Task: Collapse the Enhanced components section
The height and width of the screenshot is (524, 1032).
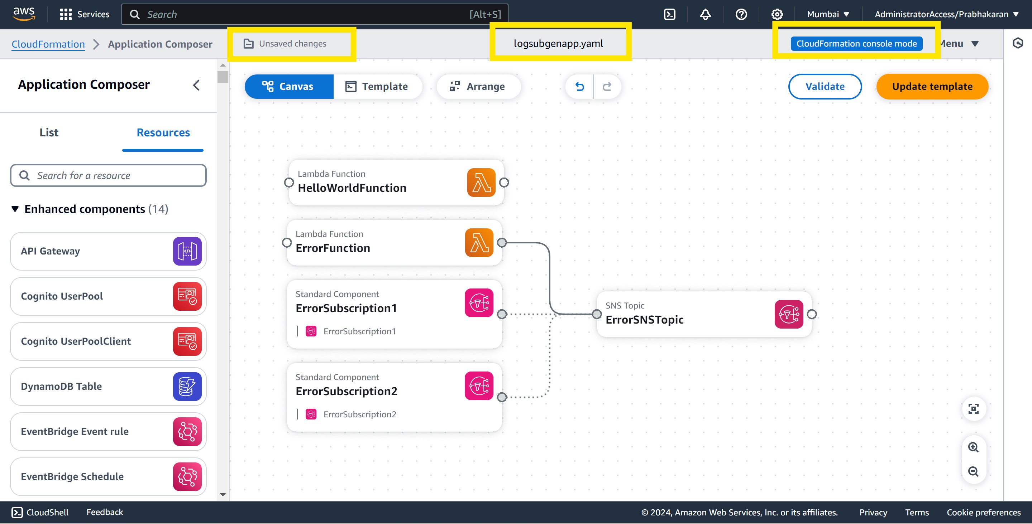Action: click(x=14, y=209)
